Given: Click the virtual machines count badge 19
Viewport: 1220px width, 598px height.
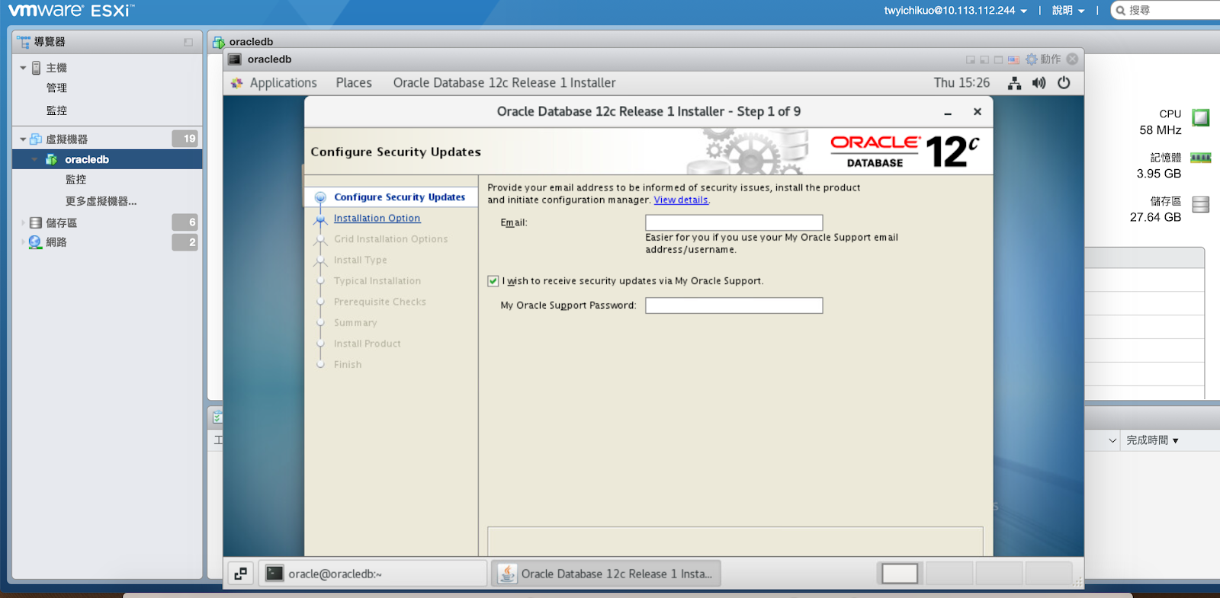Looking at the screenshot, I should pyautogui.click(x=185, y=139).
